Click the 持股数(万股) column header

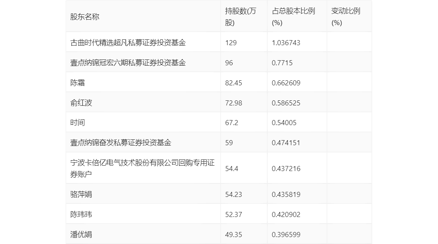coord(241,17)
